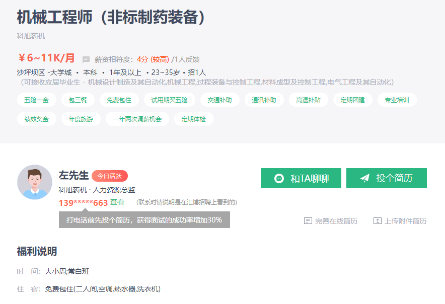The image size is (445, 304).
Task: Select the 交通补助 benefit tag
Action: 219,100
